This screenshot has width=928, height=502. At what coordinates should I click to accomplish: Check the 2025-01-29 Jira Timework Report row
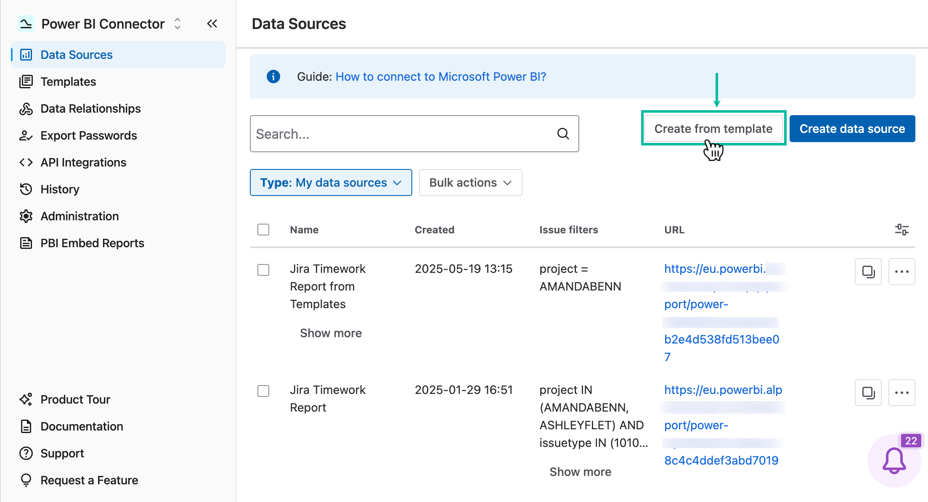(263, 391)
